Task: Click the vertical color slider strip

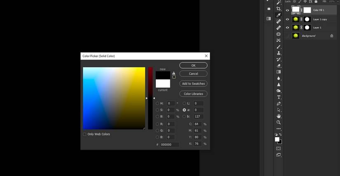Action: 150,98
